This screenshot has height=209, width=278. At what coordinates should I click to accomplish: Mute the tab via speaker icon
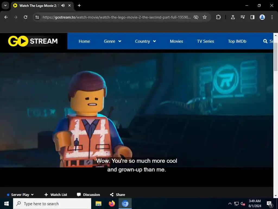point(63,5)
